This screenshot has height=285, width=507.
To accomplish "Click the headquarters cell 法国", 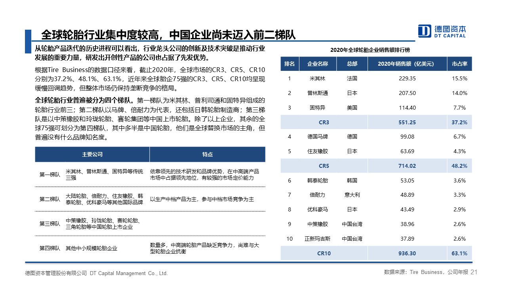I will click(352, 78).
